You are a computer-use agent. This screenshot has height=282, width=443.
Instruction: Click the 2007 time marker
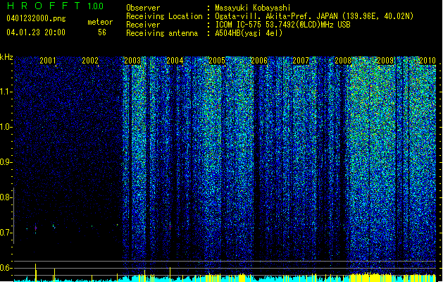pos(301,61)
